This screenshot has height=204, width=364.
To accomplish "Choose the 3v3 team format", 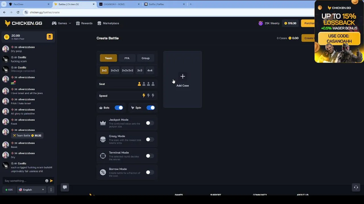I will tap(140, 70).
